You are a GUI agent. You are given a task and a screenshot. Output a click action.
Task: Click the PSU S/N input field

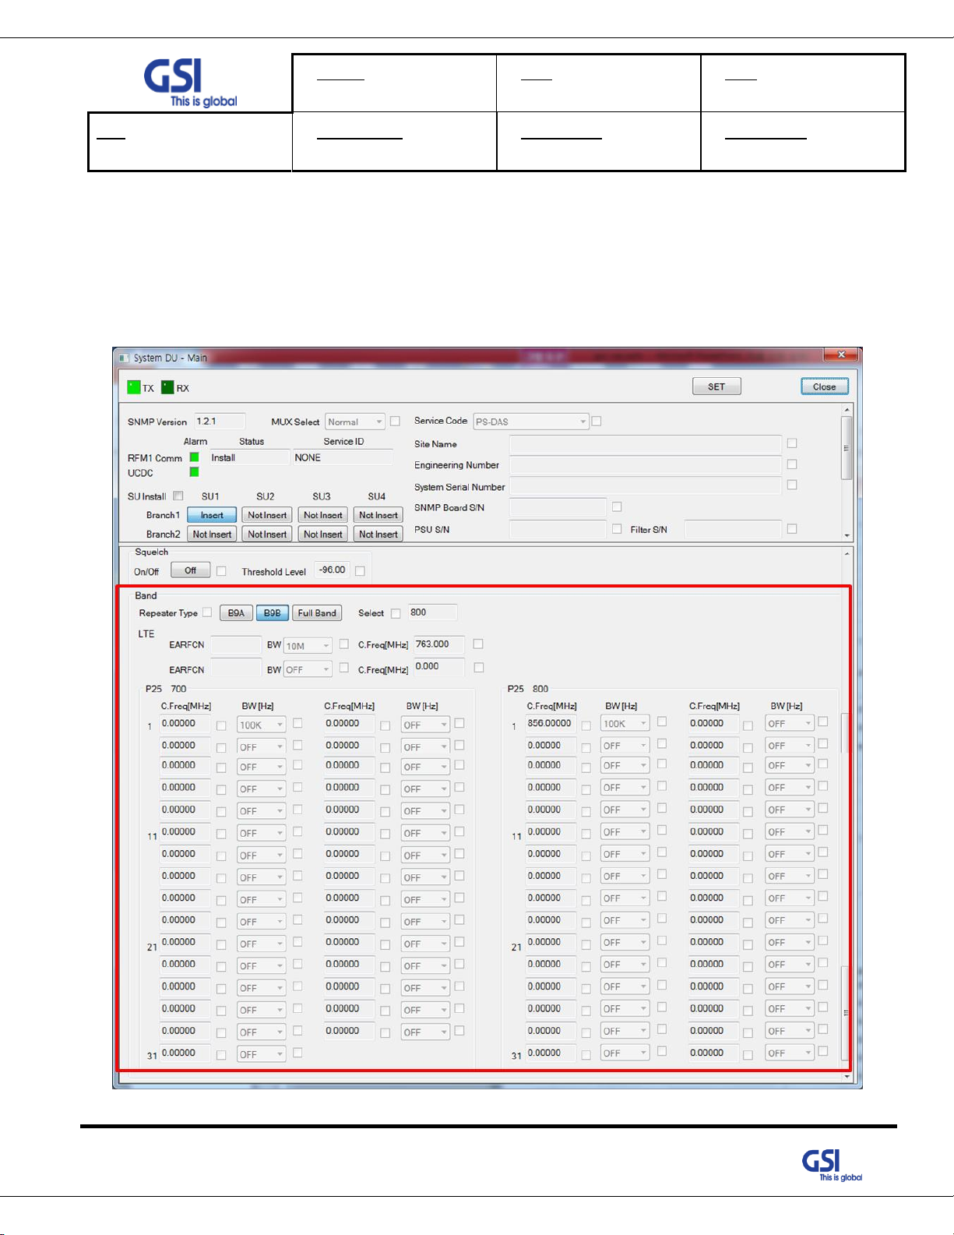pyautogui.click(x=558, y=530)
